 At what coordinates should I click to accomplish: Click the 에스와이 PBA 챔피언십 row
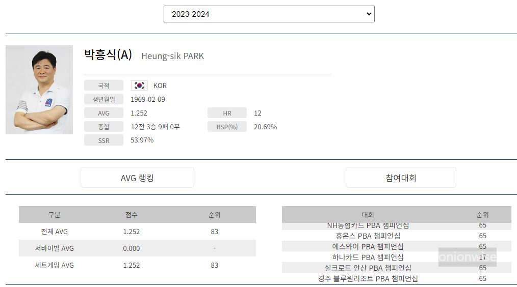click(396, 246)
